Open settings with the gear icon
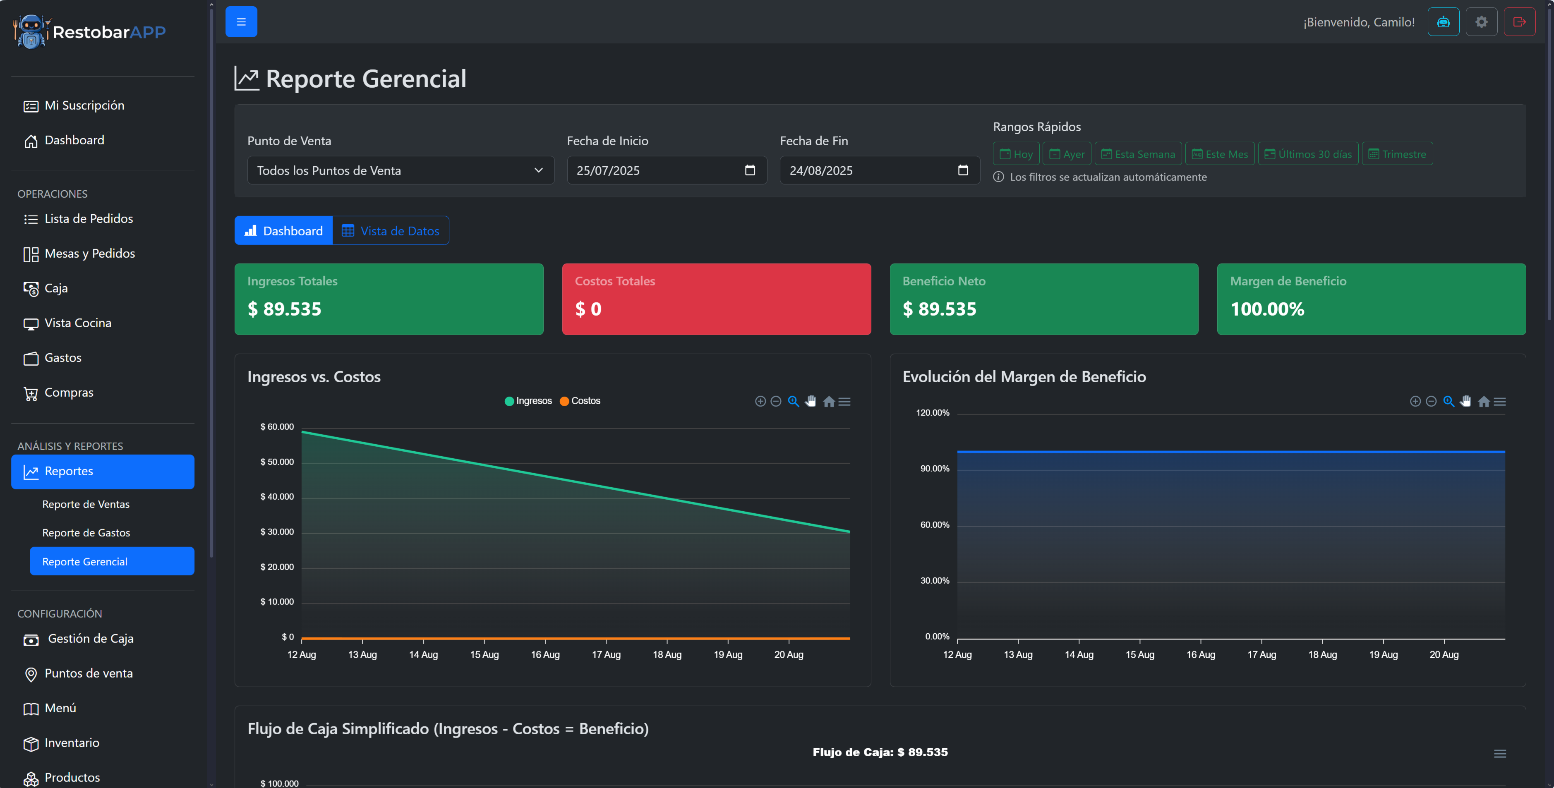 (x=1482, y=22)
